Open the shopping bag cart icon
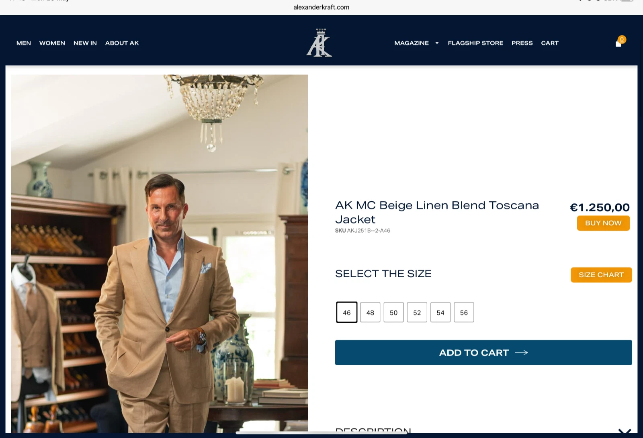The image size is (643, 438). [x=619, y=43]
